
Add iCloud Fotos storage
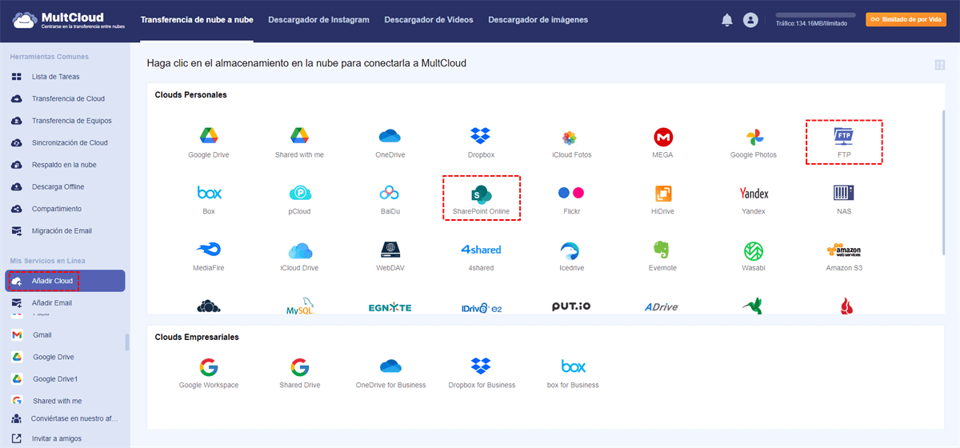(x=572, y=142)
